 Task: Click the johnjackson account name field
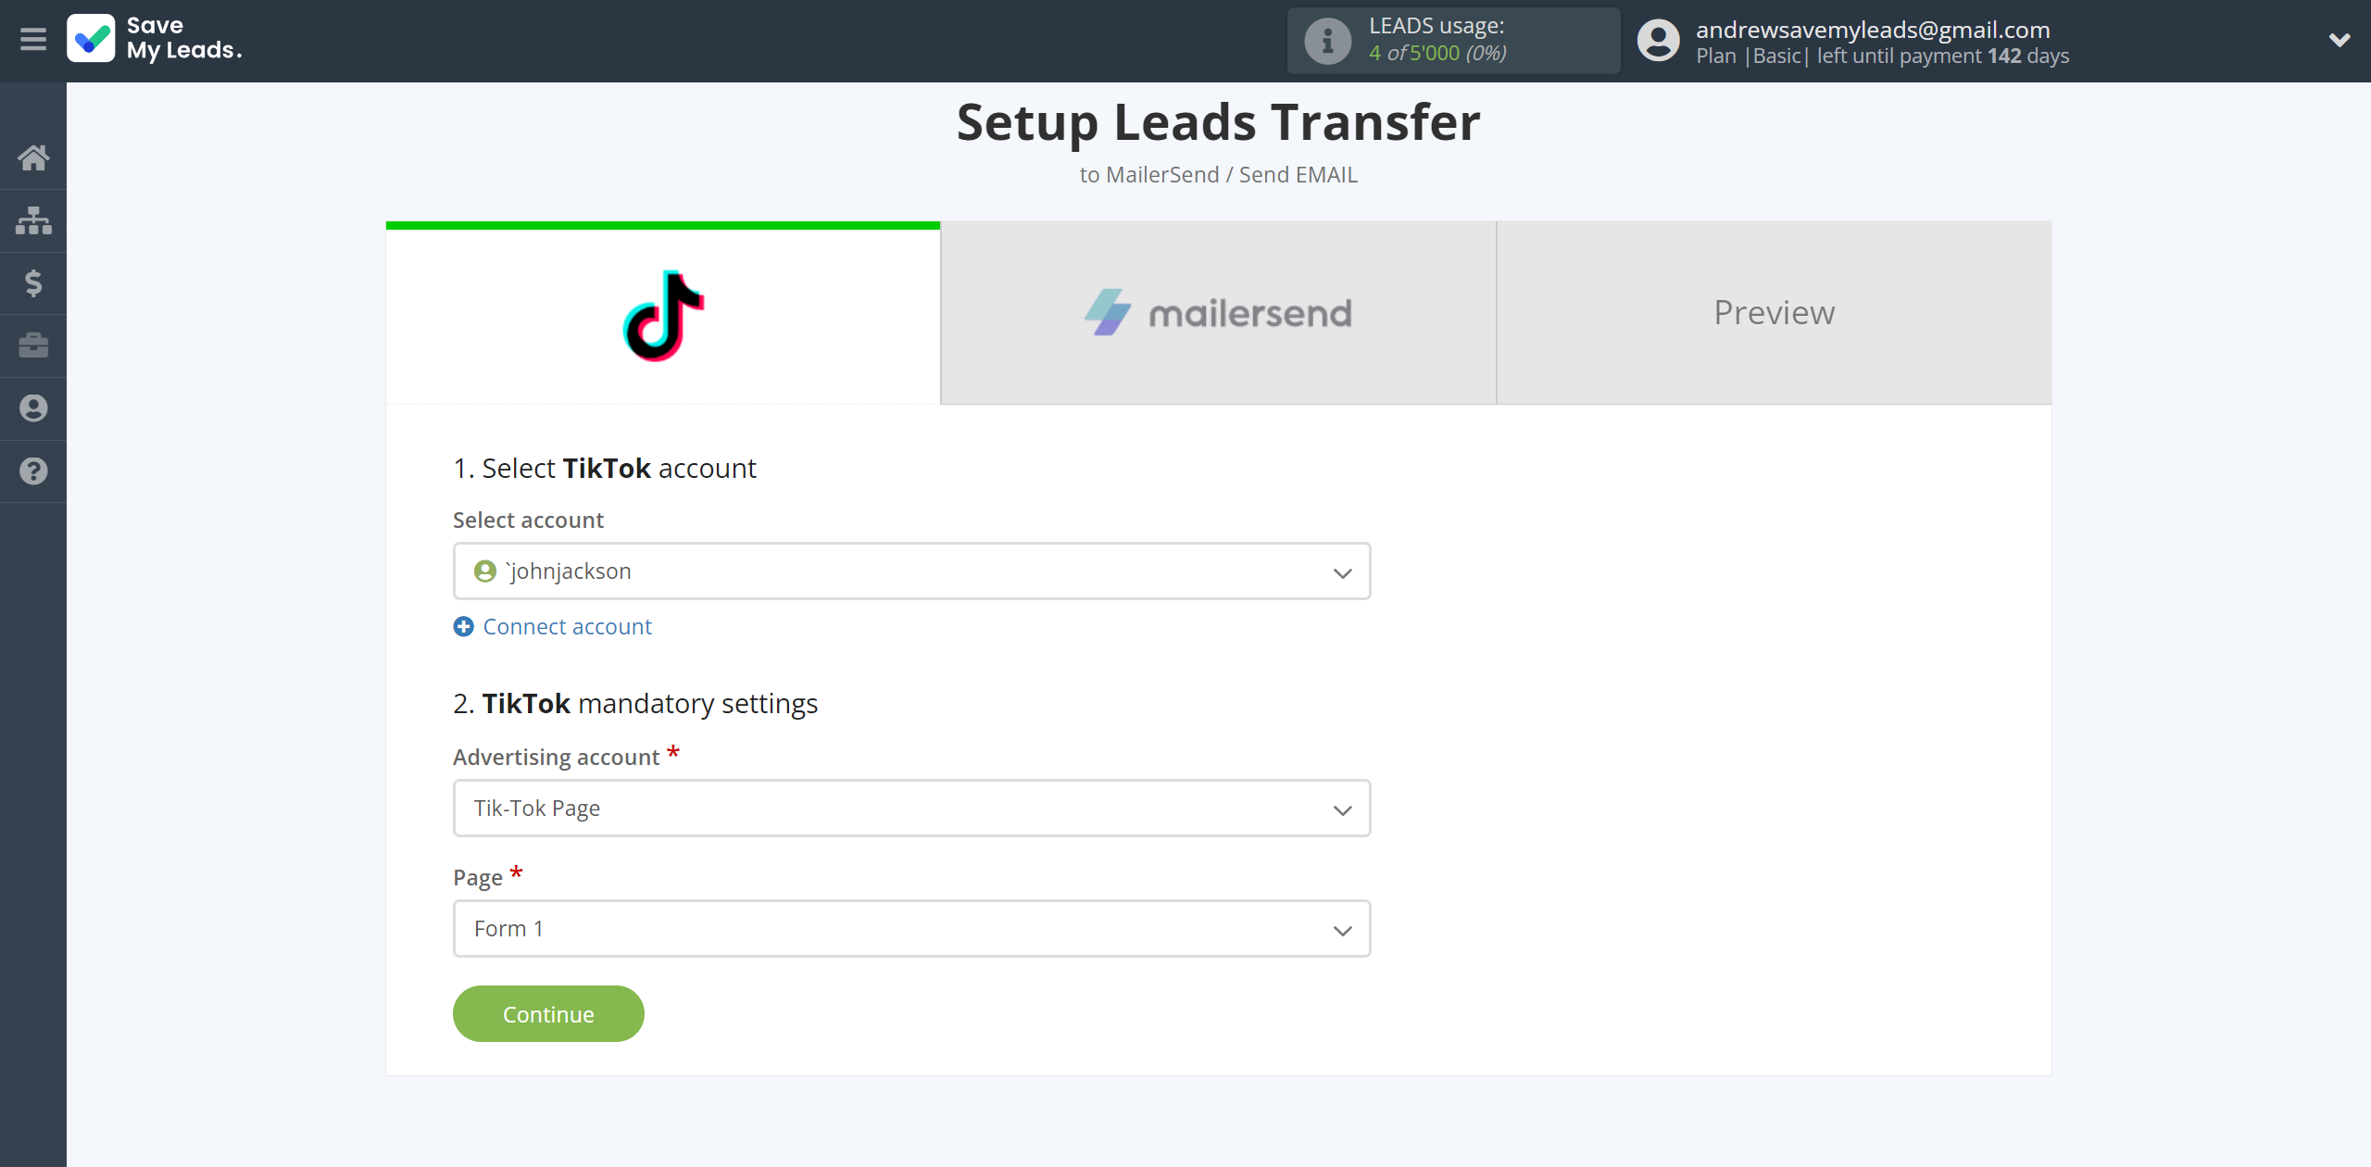pyautogui.click(x=913, y=571)
